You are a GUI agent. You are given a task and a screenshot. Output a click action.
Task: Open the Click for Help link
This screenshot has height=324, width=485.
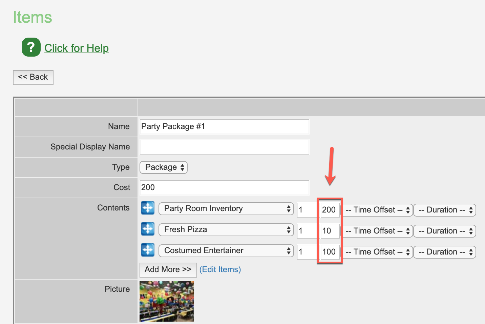[77, 48]
